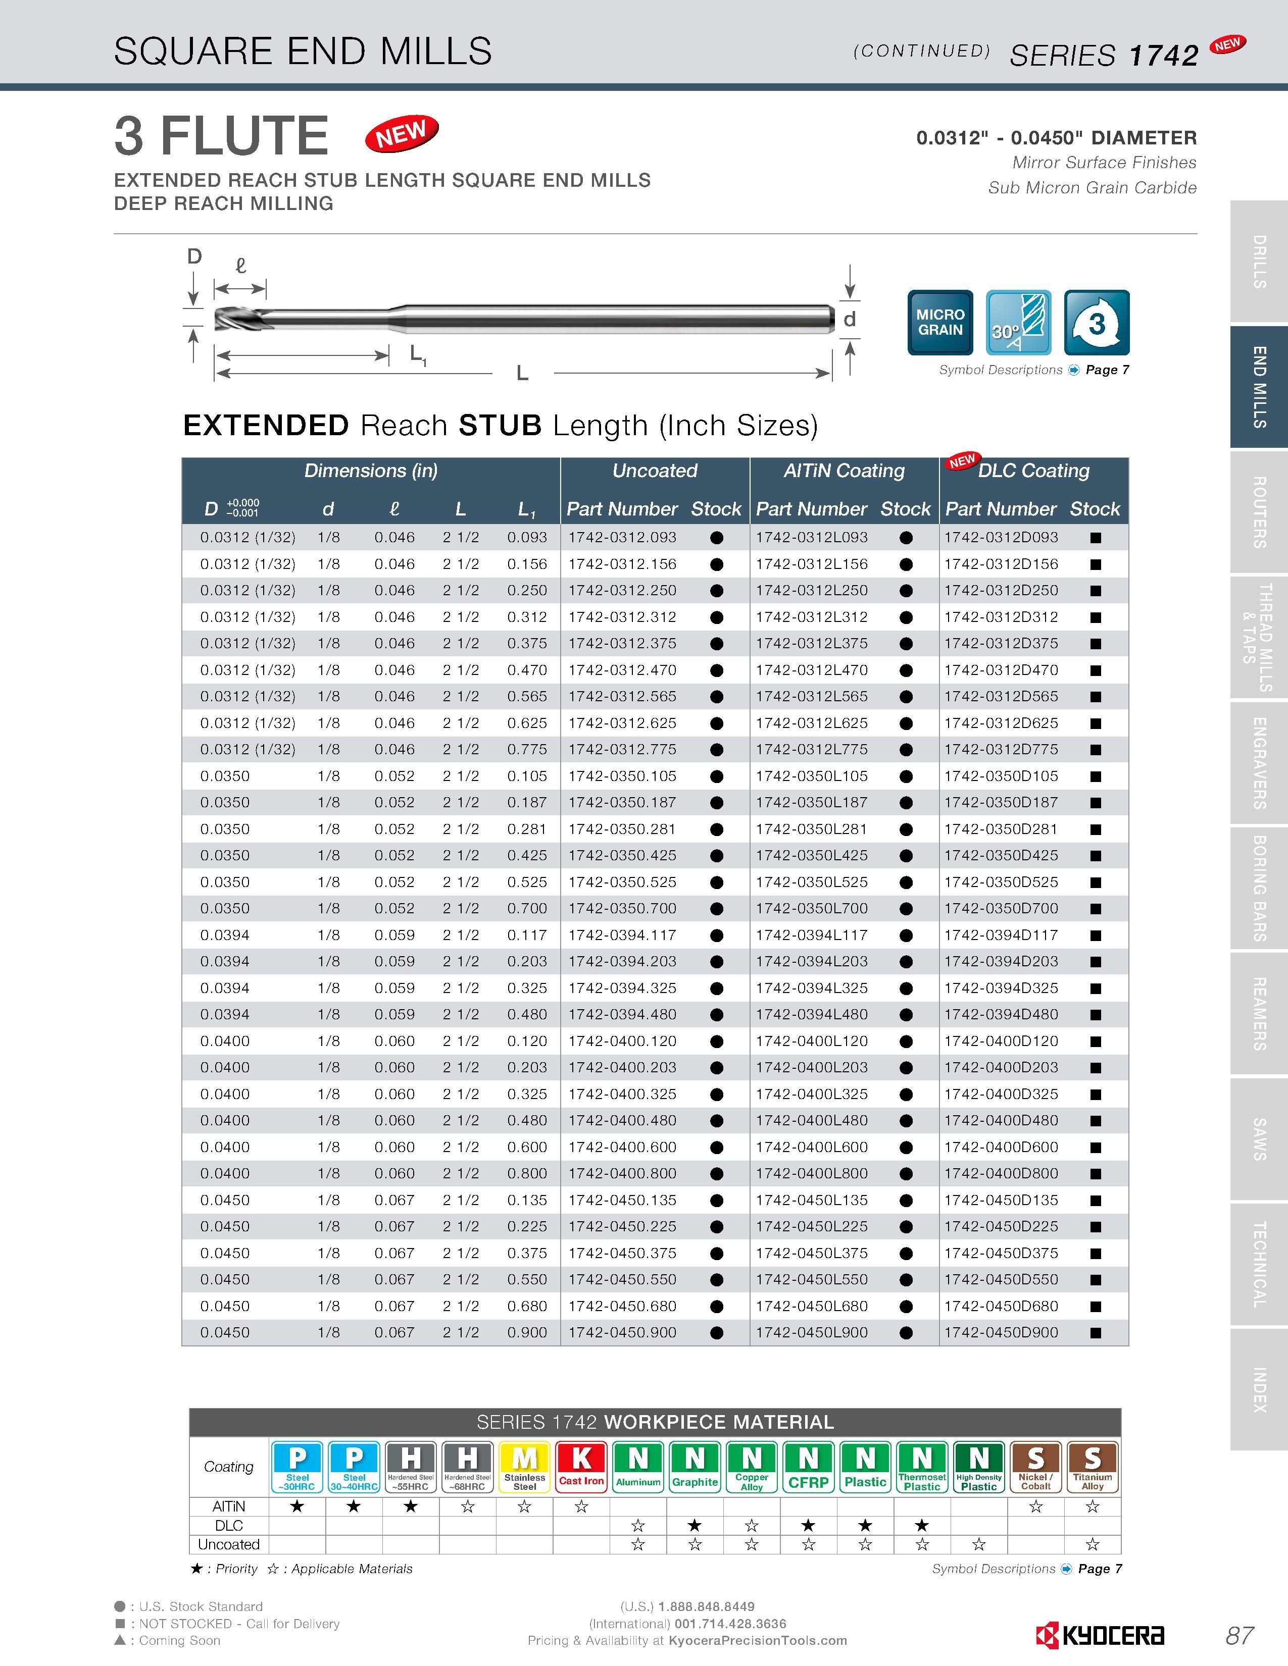Open the INDEX side tab

point(1259,1390)
